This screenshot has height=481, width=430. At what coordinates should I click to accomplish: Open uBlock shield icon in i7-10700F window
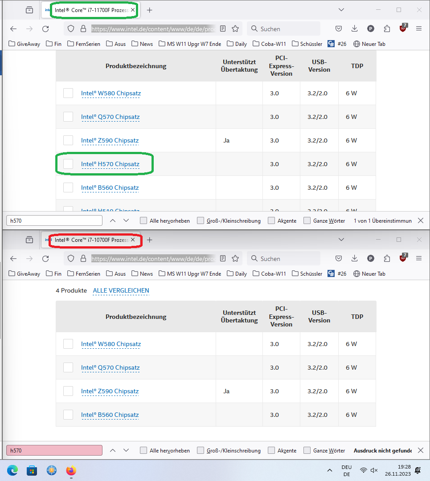403,258
